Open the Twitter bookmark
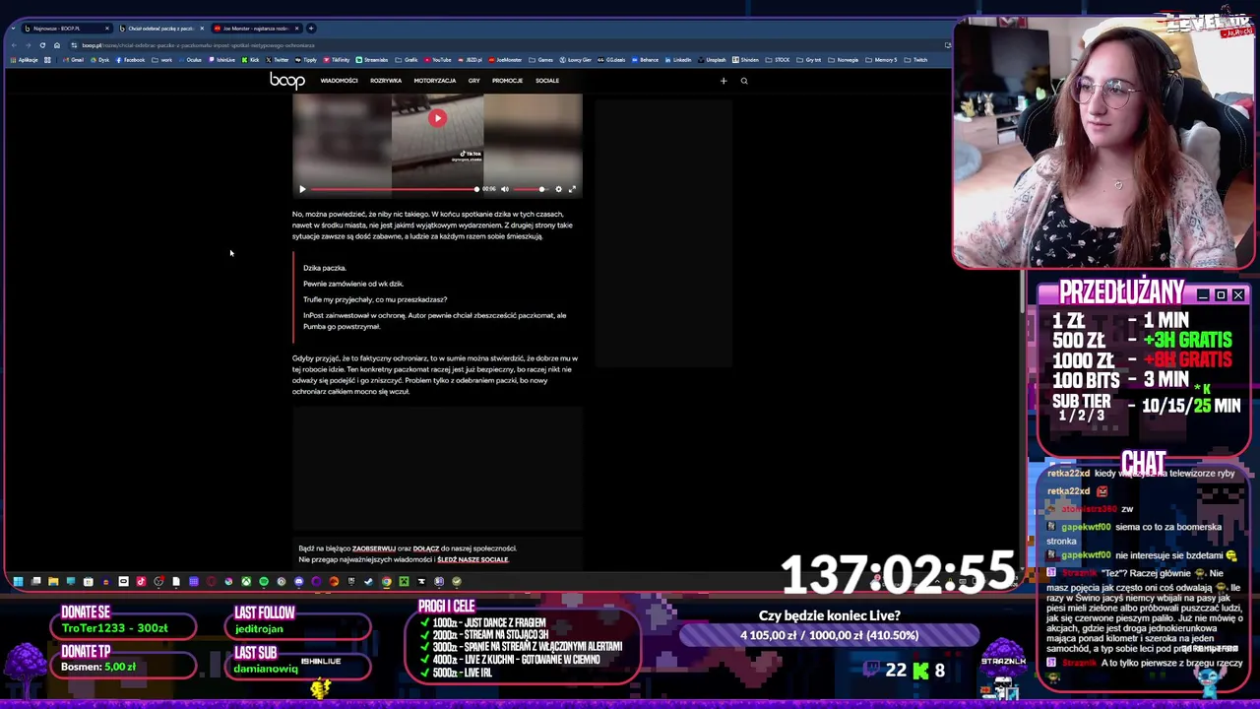Image resolution: width=1260 pixels, height=709 pixels. (x=278, y=60)
